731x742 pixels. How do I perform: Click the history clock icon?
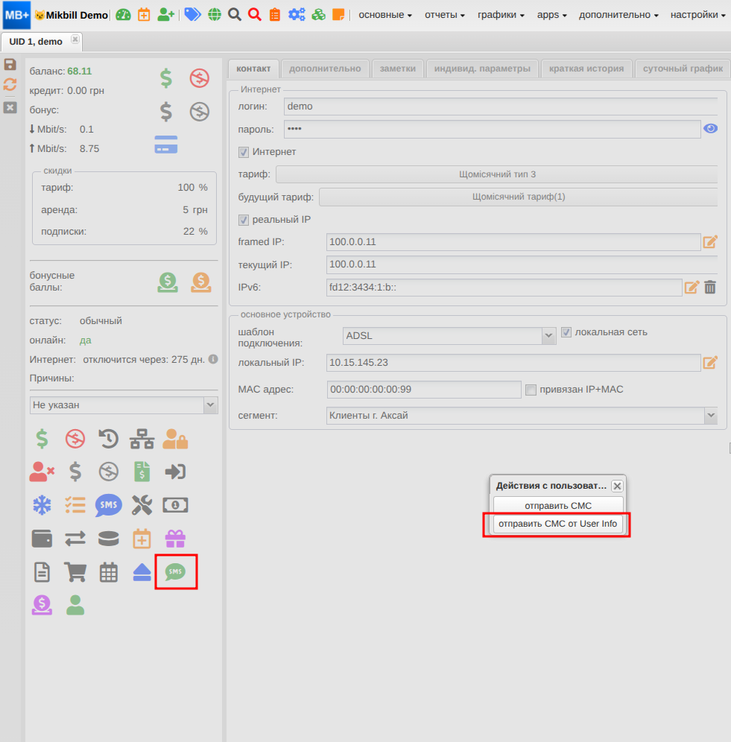108,439
